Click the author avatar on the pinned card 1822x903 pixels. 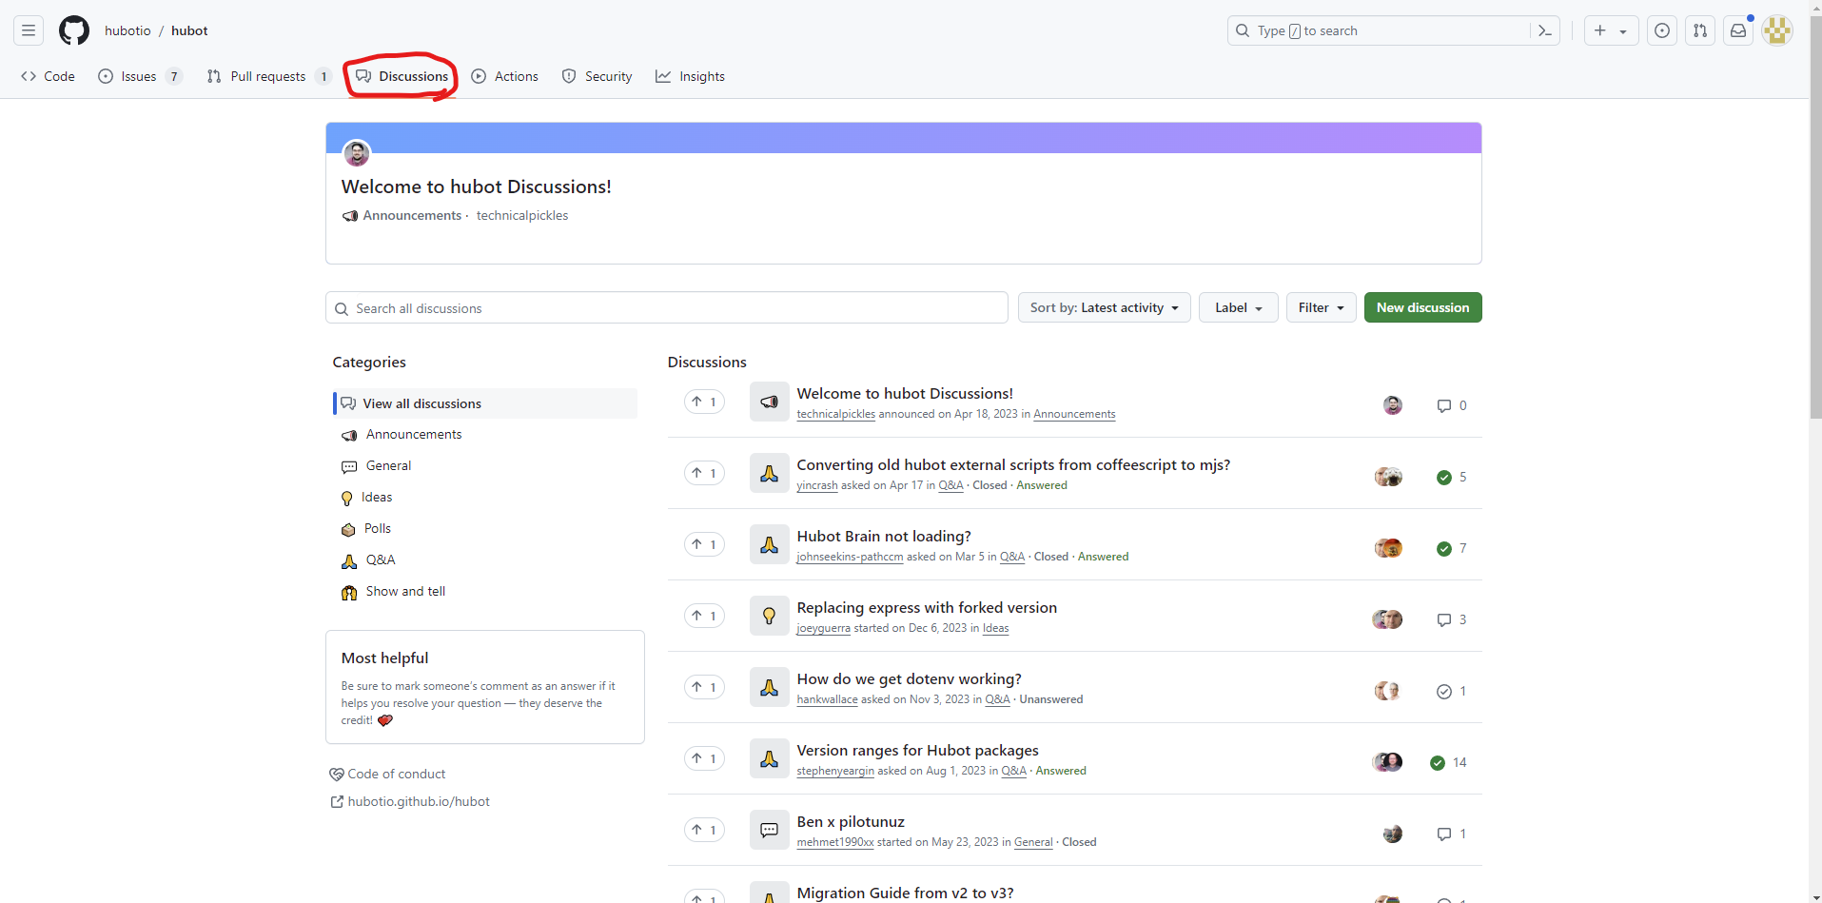point(357,153)
